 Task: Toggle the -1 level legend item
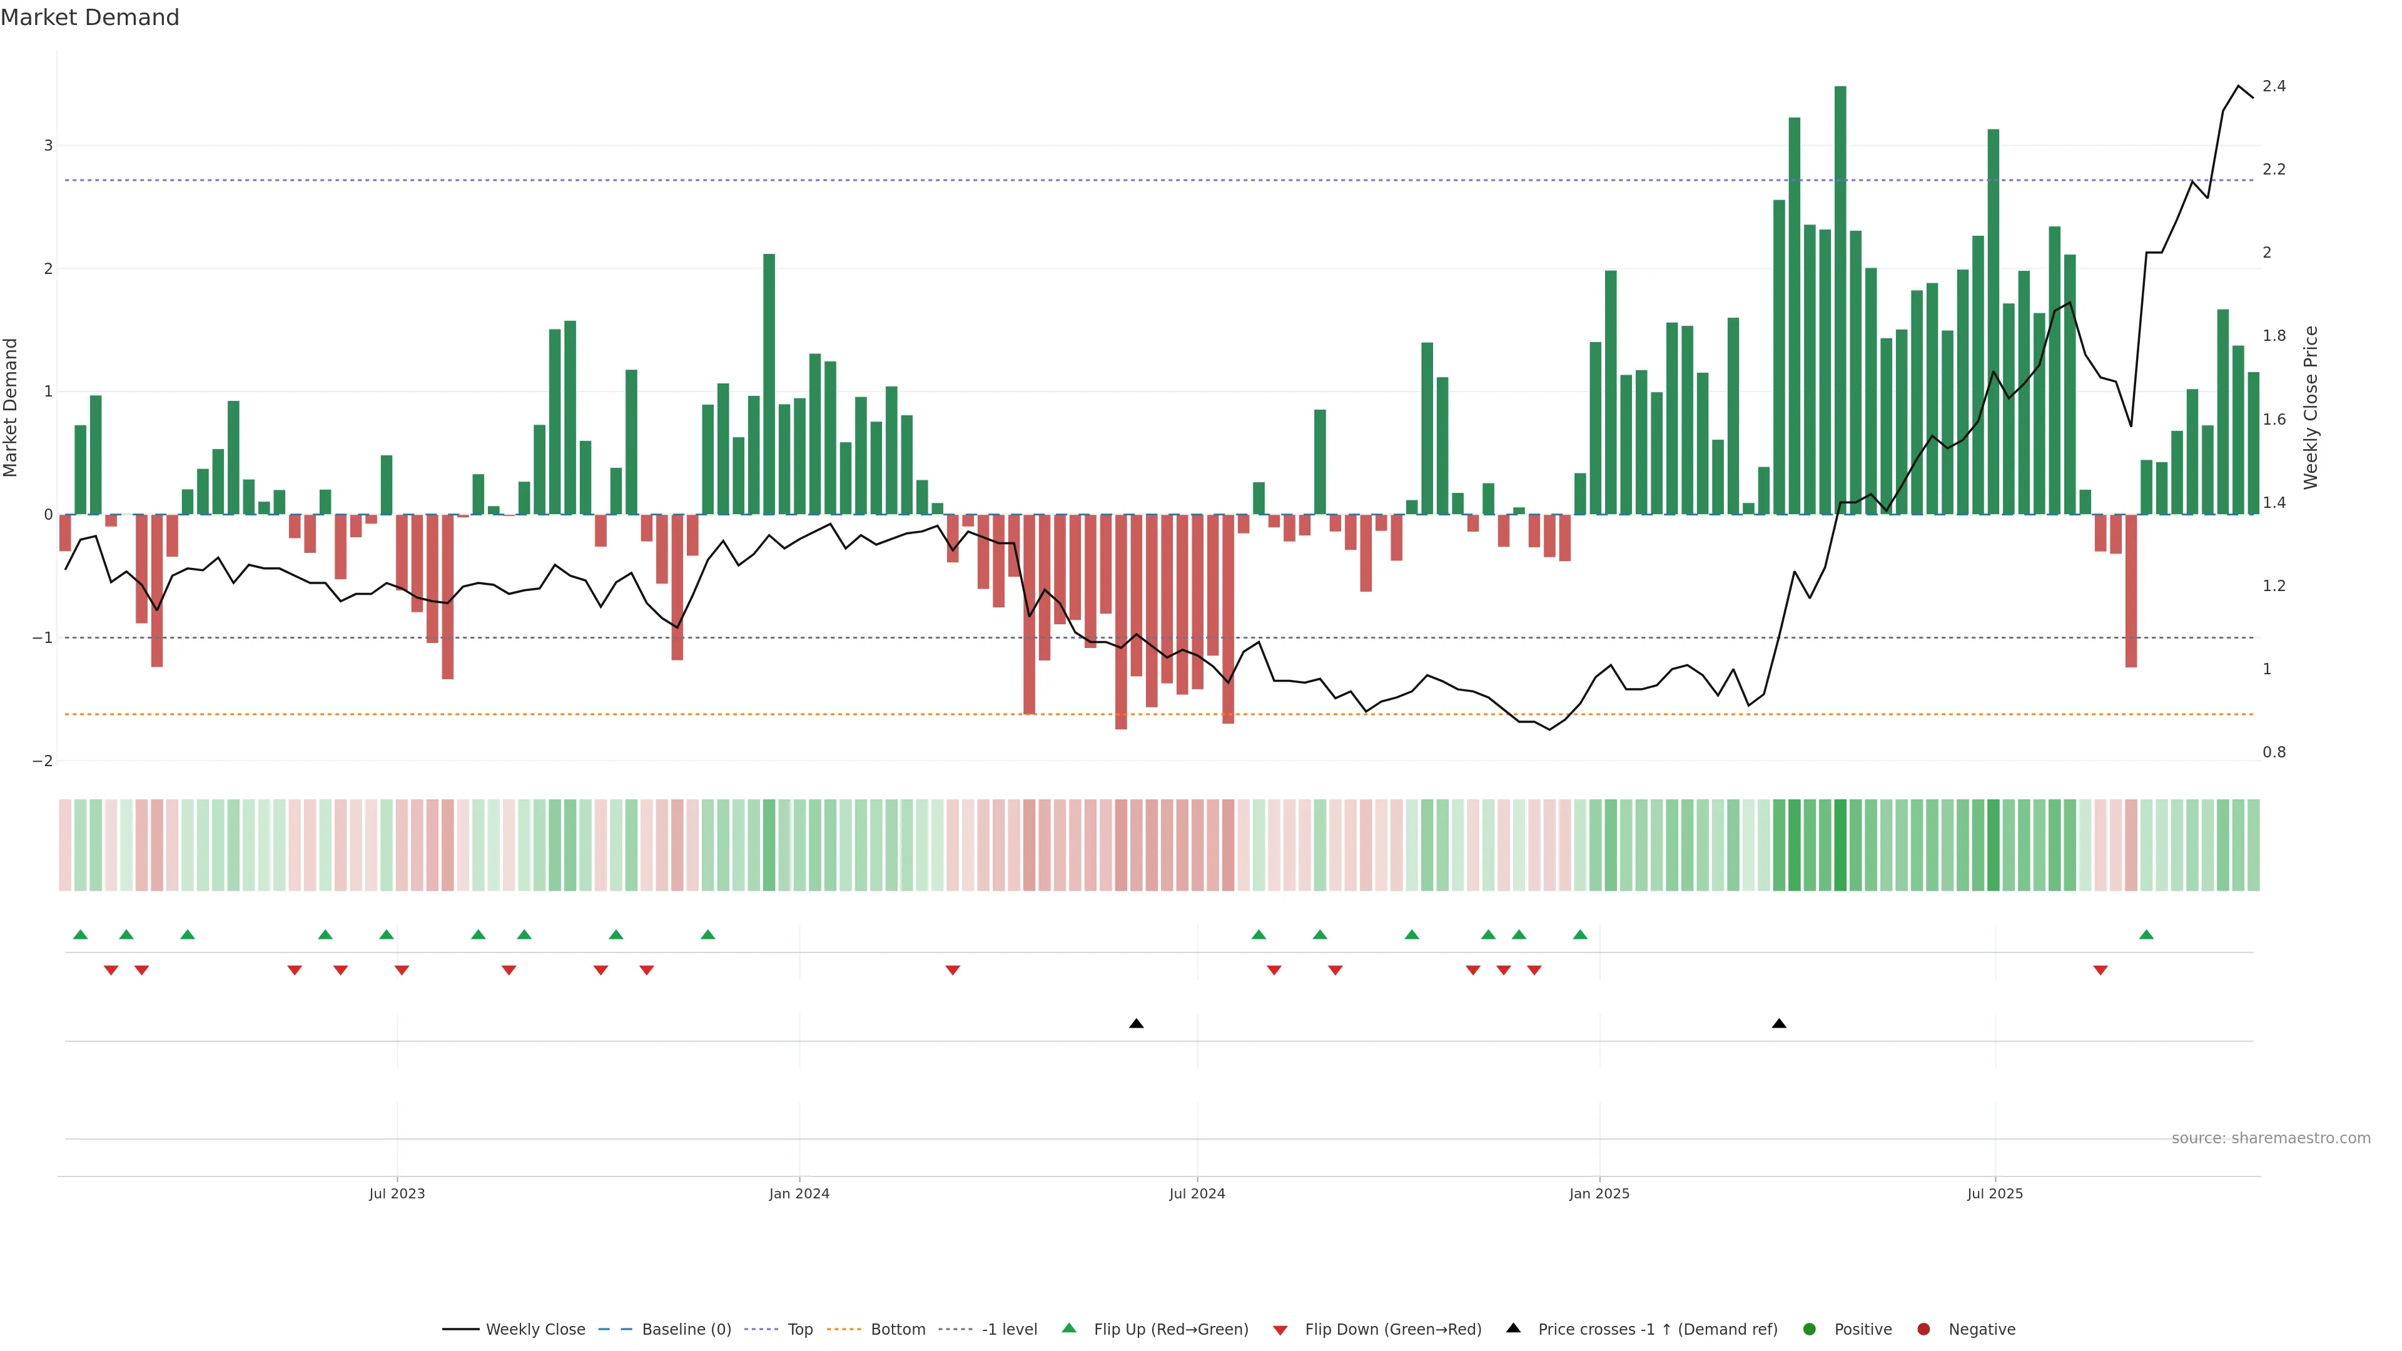tap(1009, 1330)
